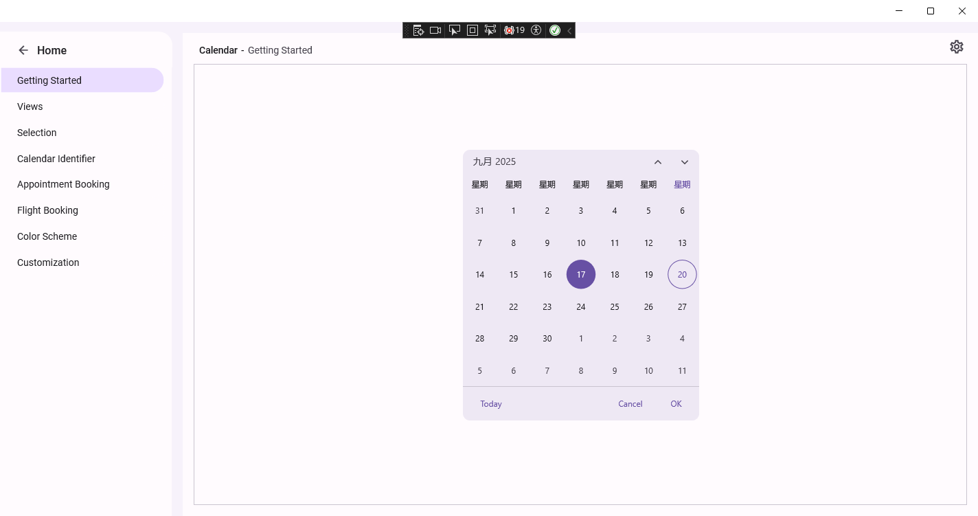Pick date 16 in the calendar
The height and width of the screenshot is (516, 978).
tap(547, 275)
